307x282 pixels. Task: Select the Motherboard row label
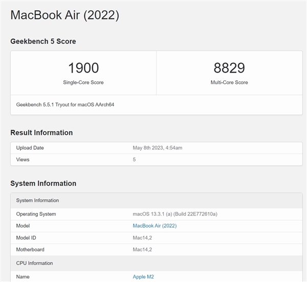(x=30, y=249)
